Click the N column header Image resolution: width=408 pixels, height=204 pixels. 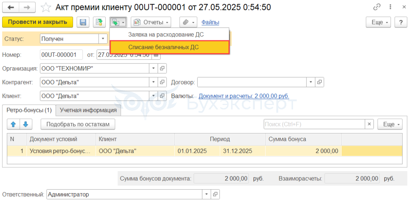[x=17, y=139]
